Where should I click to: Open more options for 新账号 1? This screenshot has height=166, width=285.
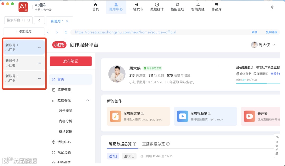39,47
